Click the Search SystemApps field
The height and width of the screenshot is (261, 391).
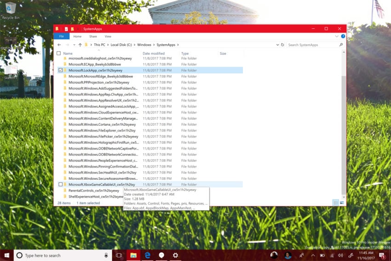pos(313,45)
